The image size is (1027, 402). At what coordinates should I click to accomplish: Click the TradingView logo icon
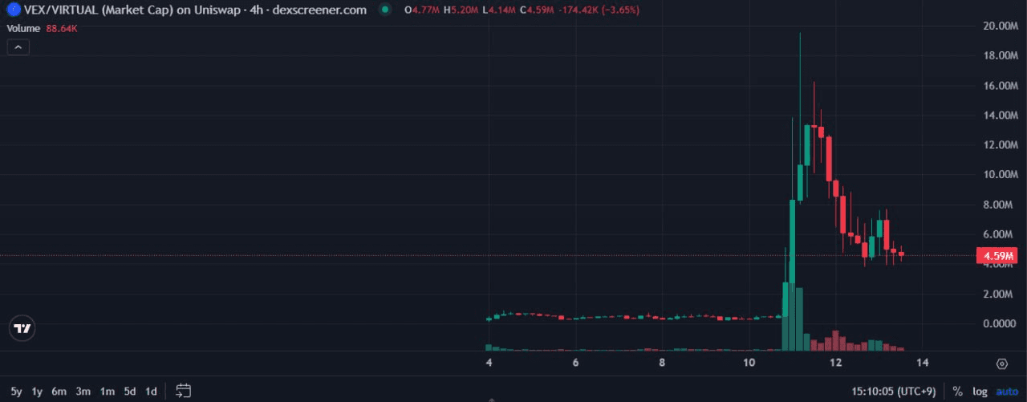pos(22,328)
